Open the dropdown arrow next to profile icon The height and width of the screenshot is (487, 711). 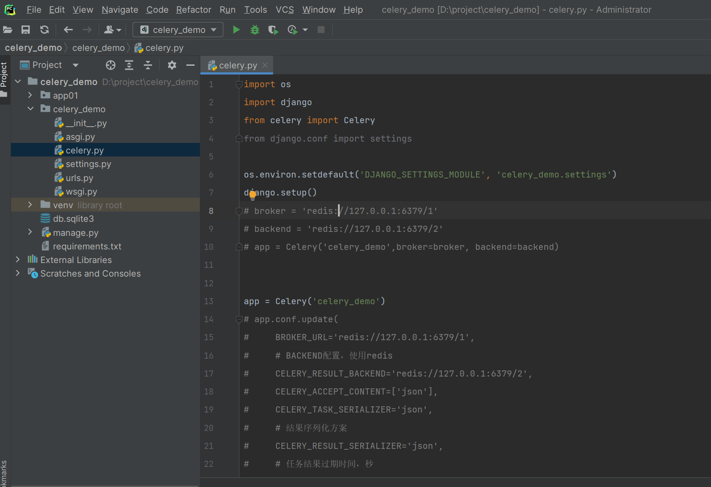306,30
